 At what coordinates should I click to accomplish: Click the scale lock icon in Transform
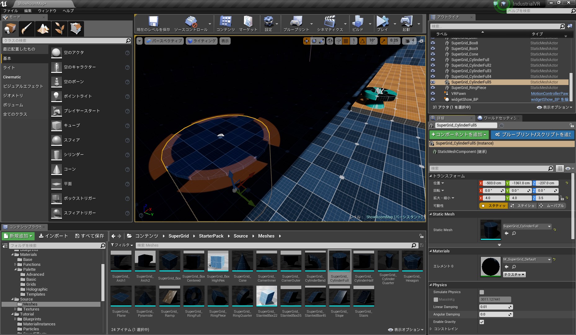[x=561, y=198]
